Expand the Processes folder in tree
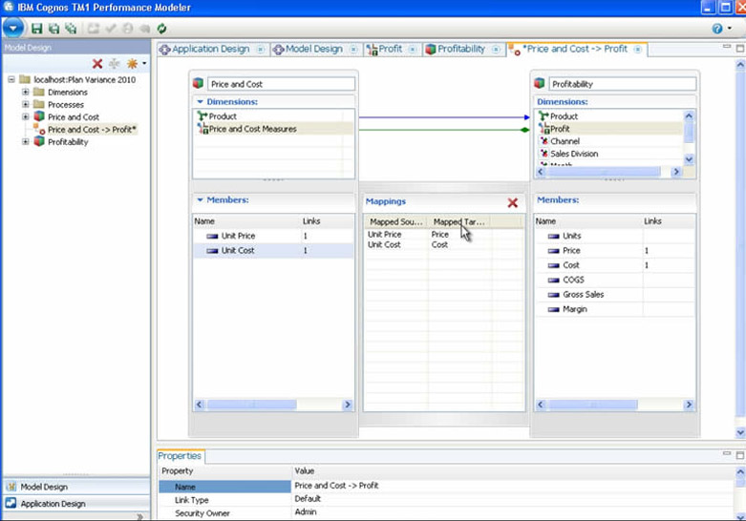This screenshot has width=746, height=521. [26, 104]
